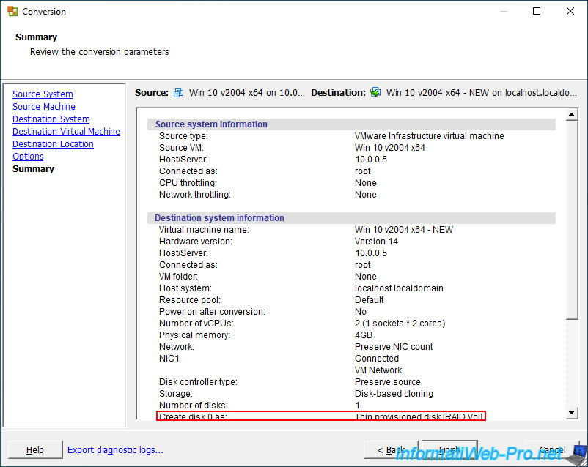Click the Back button
The image size is (588, 467).
391,449
